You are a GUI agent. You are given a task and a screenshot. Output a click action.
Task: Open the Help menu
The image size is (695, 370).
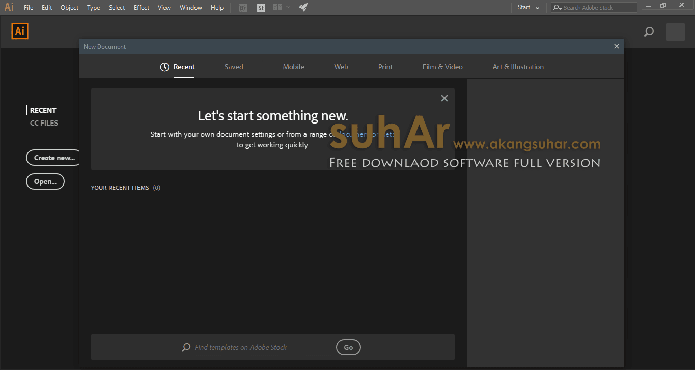pos(217,8)
